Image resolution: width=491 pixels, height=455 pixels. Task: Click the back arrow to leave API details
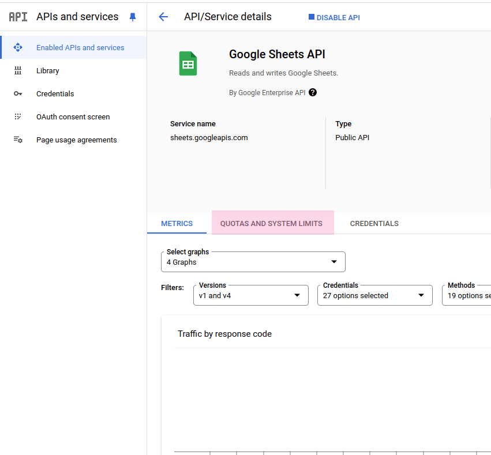[163, 17]
